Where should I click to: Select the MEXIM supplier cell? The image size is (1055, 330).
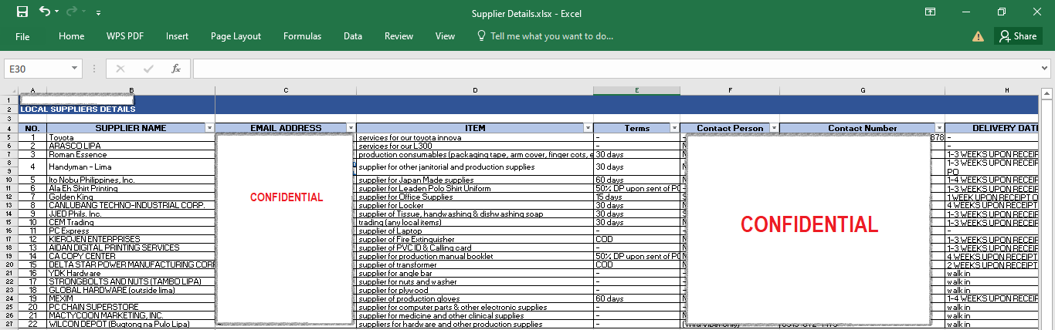click(131, 298)
